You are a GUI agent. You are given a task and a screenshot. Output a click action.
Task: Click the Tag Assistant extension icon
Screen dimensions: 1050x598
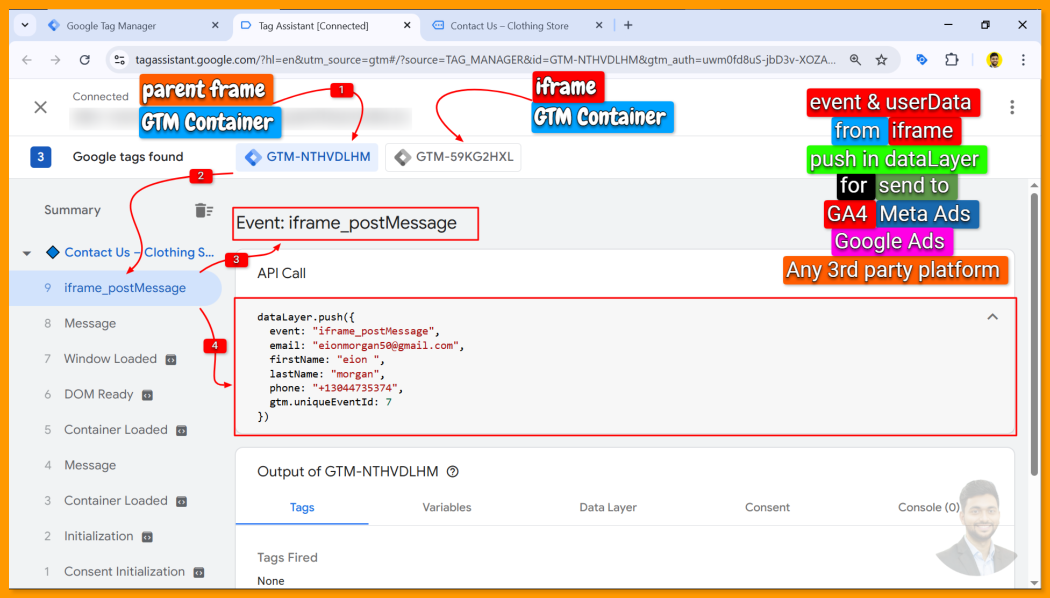click(922, 60)
